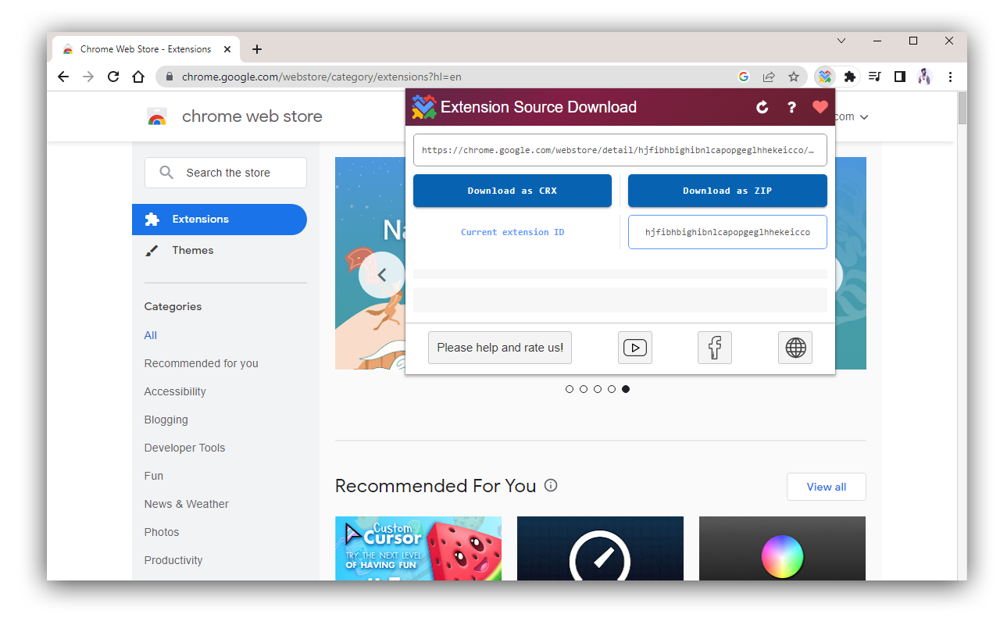The height and width of the screenshot is (625, 1000).
Task: Click the browser back arrow
Action: point(63,77)
